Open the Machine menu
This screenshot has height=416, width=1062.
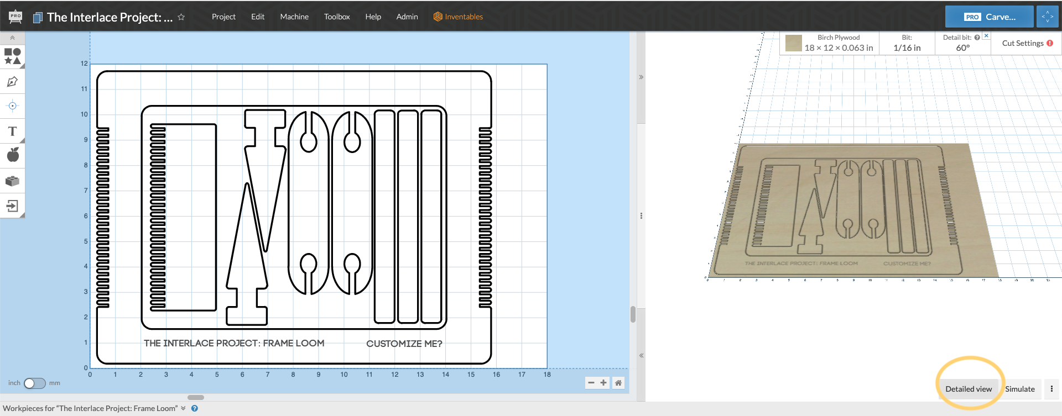click(294, 17)
